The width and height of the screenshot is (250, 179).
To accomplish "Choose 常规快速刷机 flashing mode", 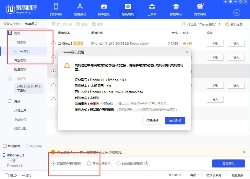I will pyautogui.click(x=89, y=163).
